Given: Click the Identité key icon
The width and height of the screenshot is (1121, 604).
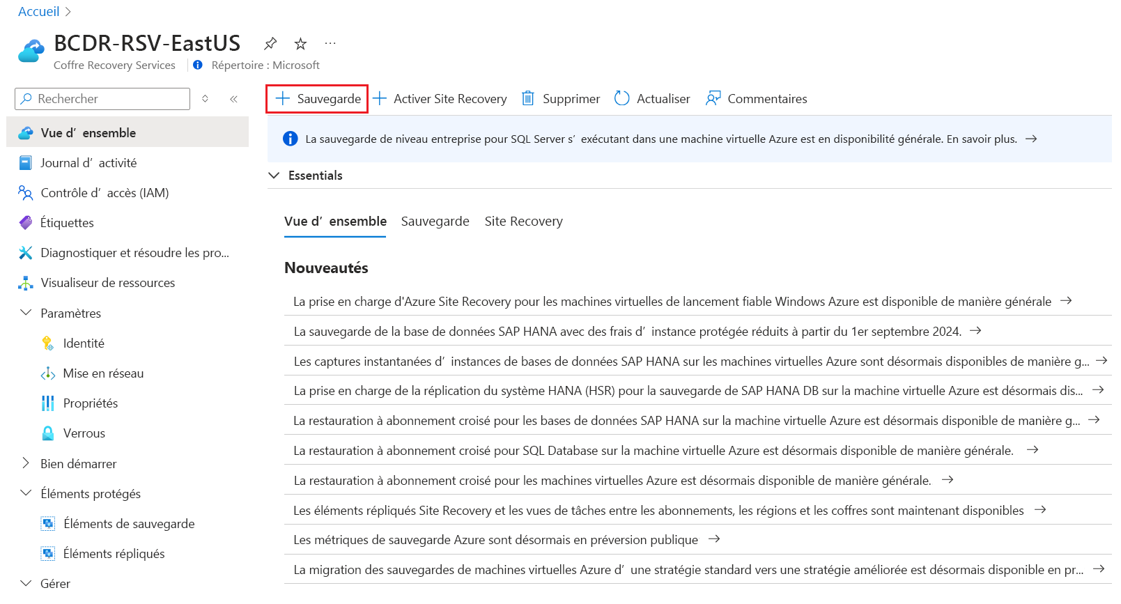Looking at the screenshot, I should 47,343.
